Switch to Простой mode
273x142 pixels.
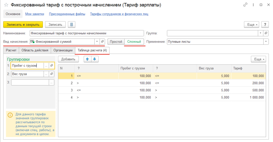tap(116, 41)
